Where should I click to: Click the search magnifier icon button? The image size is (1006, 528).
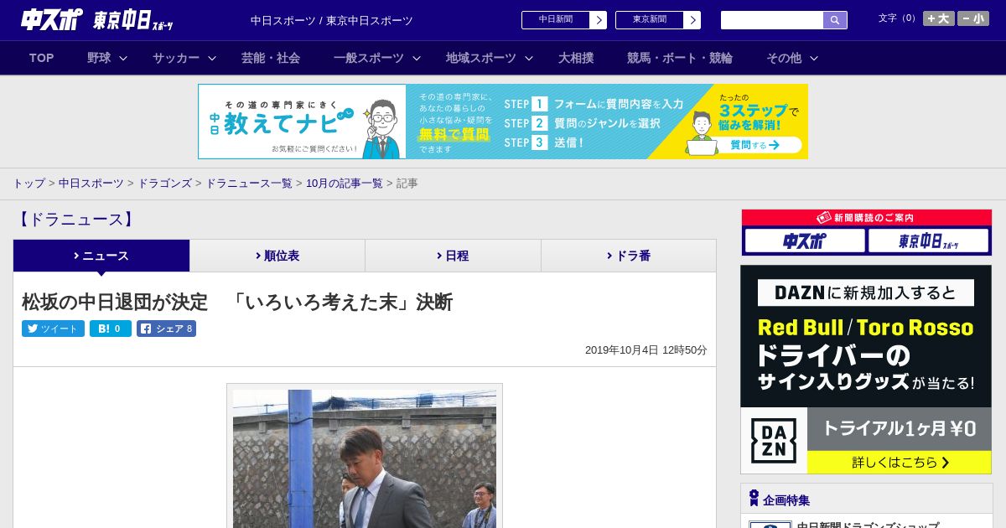(835, 20)
